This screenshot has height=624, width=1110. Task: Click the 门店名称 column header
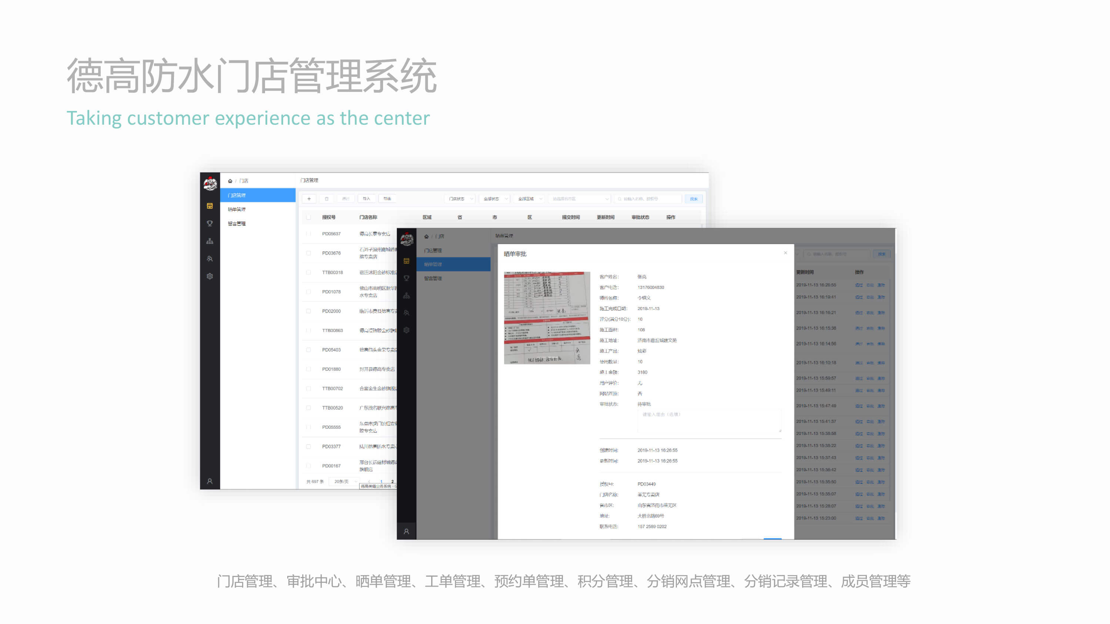(x=368, y=217)
